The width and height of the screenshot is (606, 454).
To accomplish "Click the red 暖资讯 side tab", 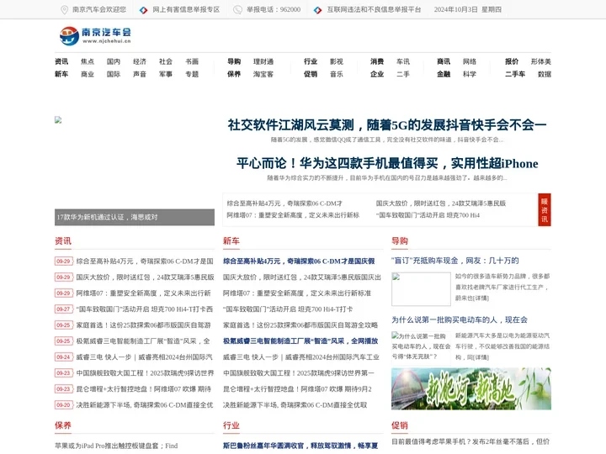I will tap(545, 209).
